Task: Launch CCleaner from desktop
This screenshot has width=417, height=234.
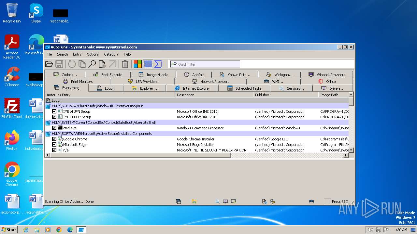Action: pyautogui.click(x=12, y=77)
